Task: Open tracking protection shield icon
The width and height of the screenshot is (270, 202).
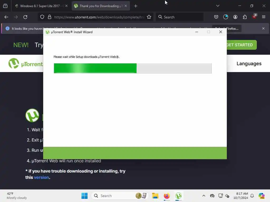Action: pyautogui.click(x=42, y=17)
